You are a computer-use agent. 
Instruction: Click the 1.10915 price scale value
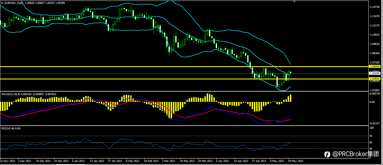point(375,35)
